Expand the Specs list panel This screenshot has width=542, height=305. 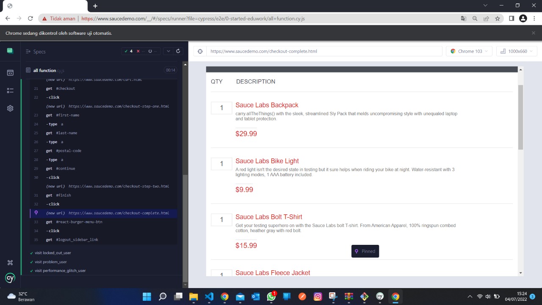pos(36,51)
